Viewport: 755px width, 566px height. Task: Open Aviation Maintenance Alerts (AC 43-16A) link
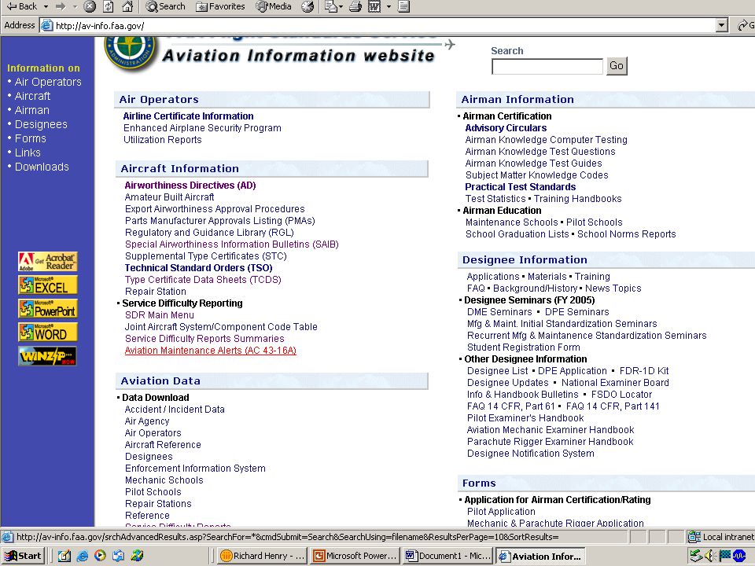click(211, 351)
